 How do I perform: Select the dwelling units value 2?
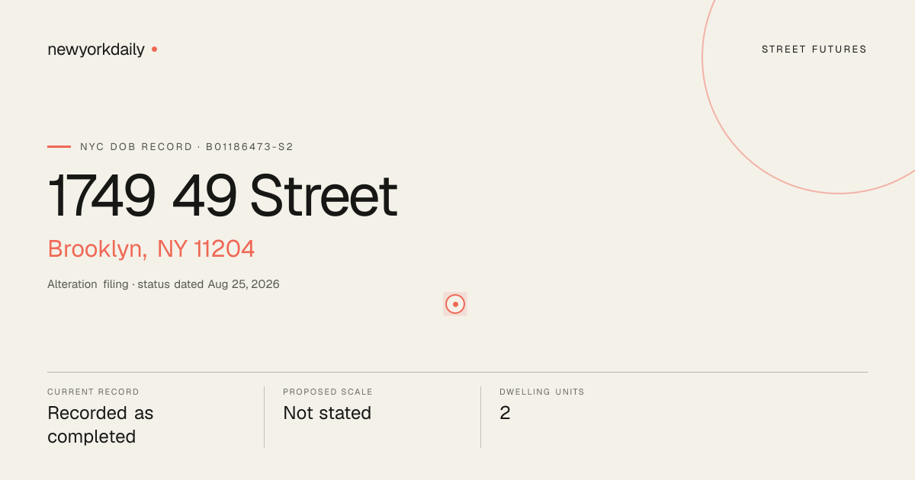(505, 413)
